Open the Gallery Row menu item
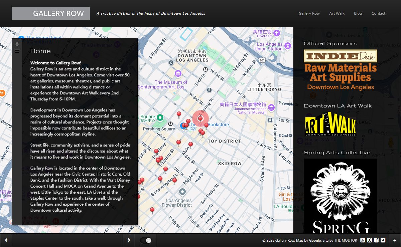The height and width of the screenshot is (247, 401). (309, 13)
